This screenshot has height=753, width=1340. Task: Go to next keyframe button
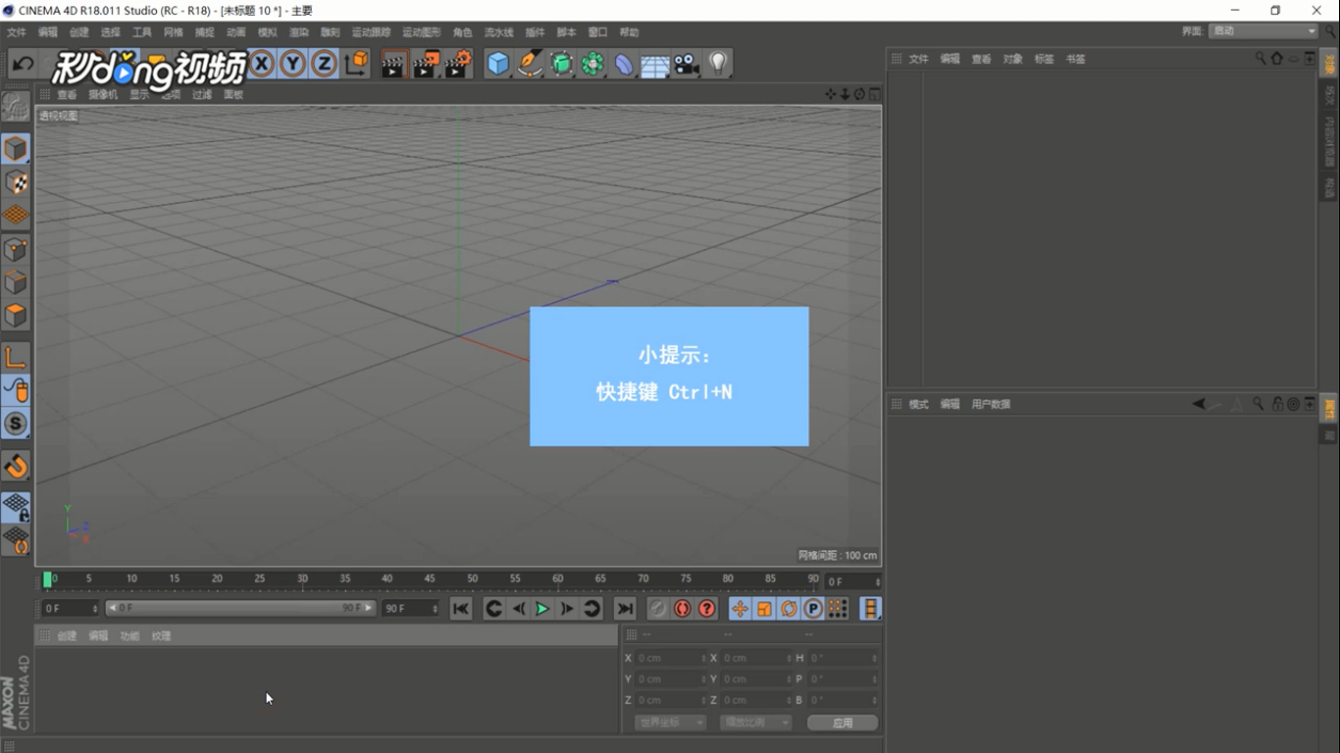[x=592, y=609]
